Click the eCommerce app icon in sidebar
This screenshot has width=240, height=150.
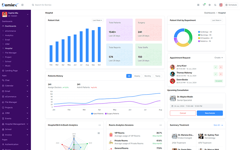click(3, 97)
